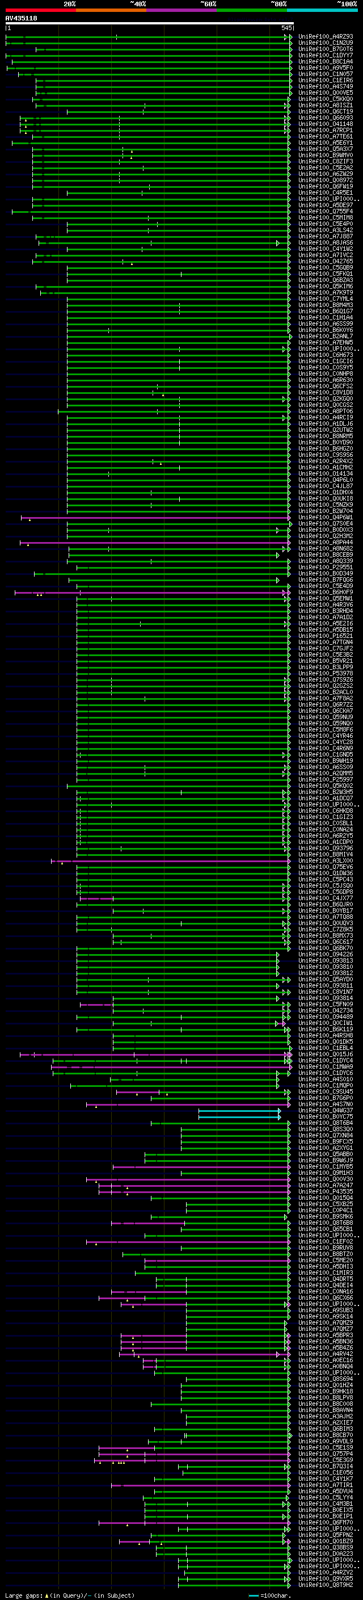Select the UniRef100_A5E6Y1 label

coord(326,143)
